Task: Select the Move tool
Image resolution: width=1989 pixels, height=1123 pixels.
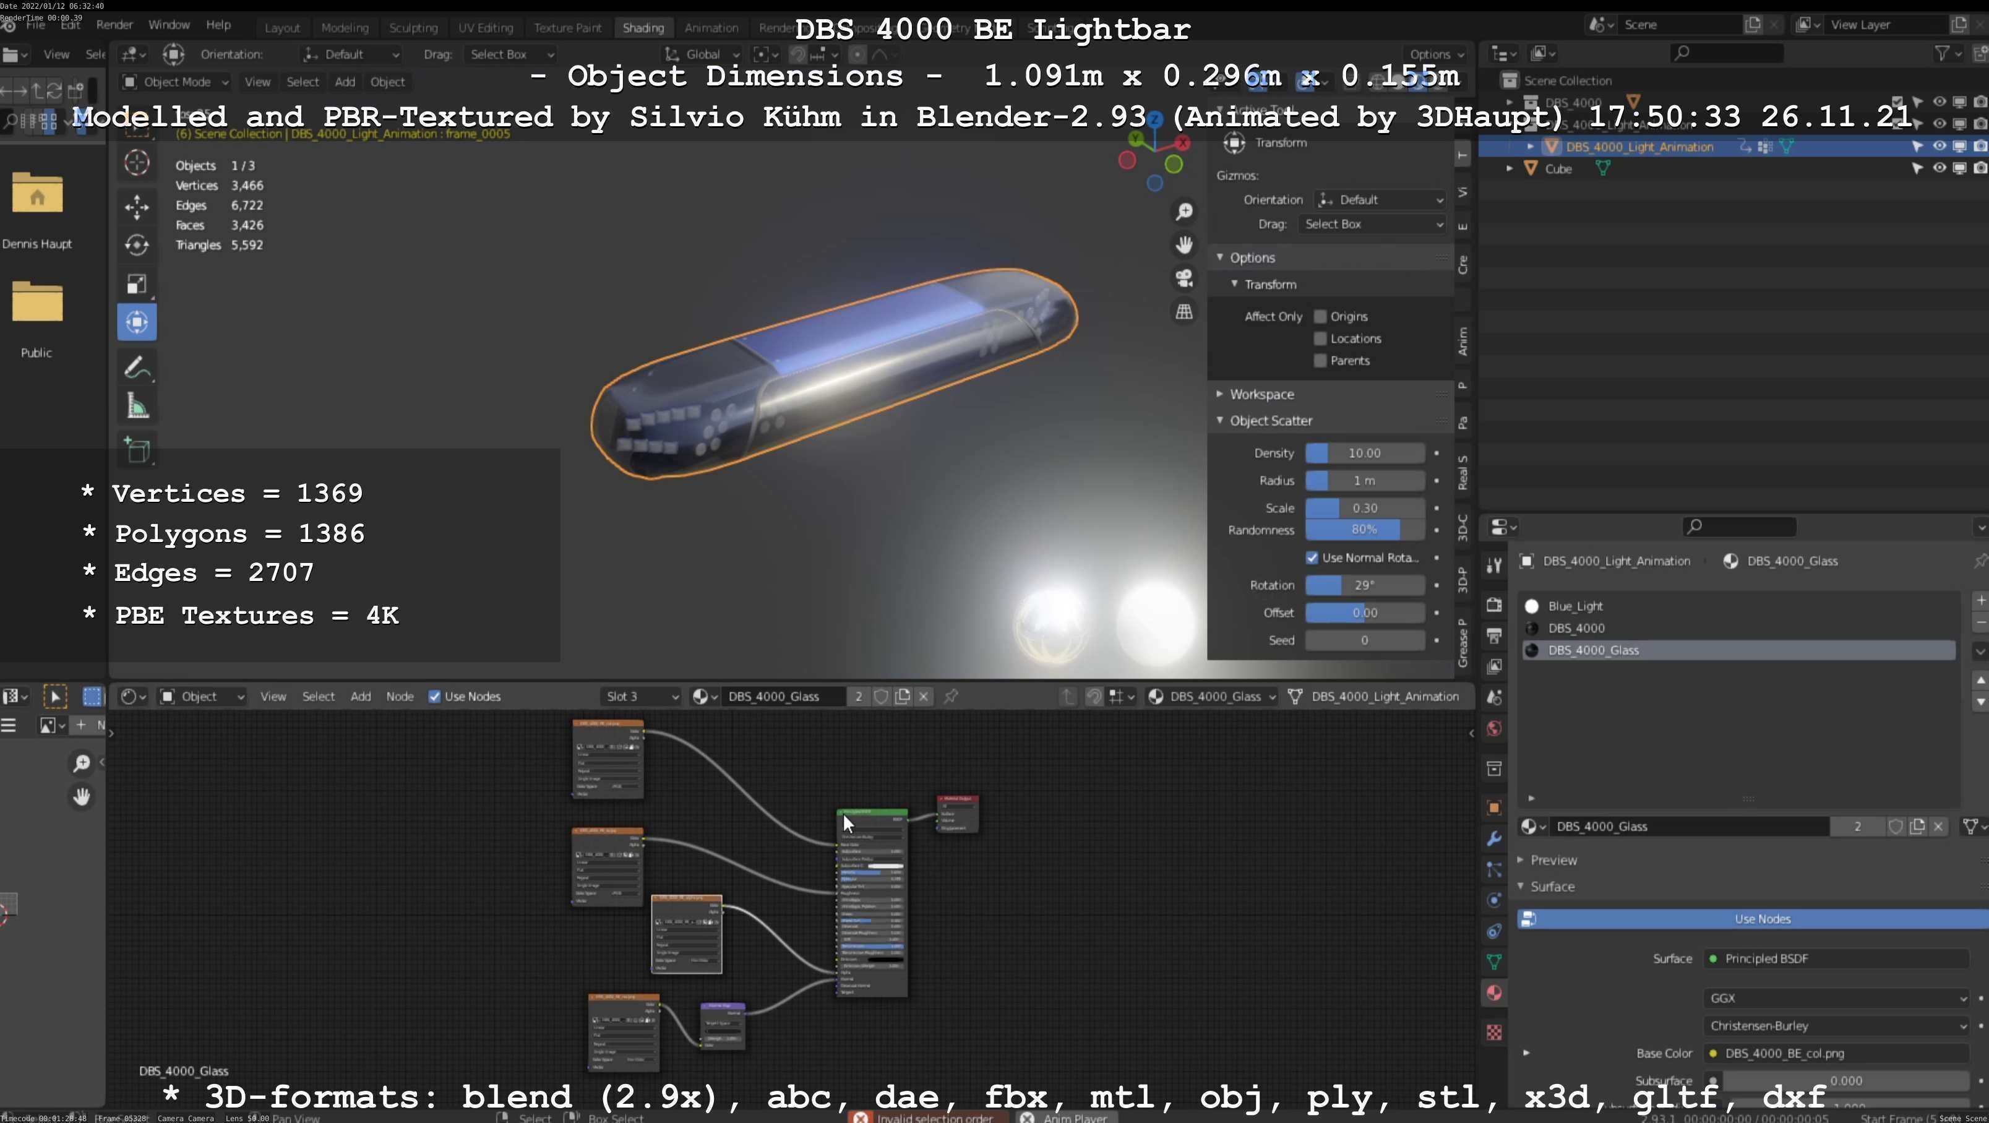Action: point(137,206)
